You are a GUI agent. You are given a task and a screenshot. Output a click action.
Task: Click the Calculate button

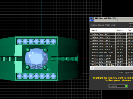click(118, 86)
